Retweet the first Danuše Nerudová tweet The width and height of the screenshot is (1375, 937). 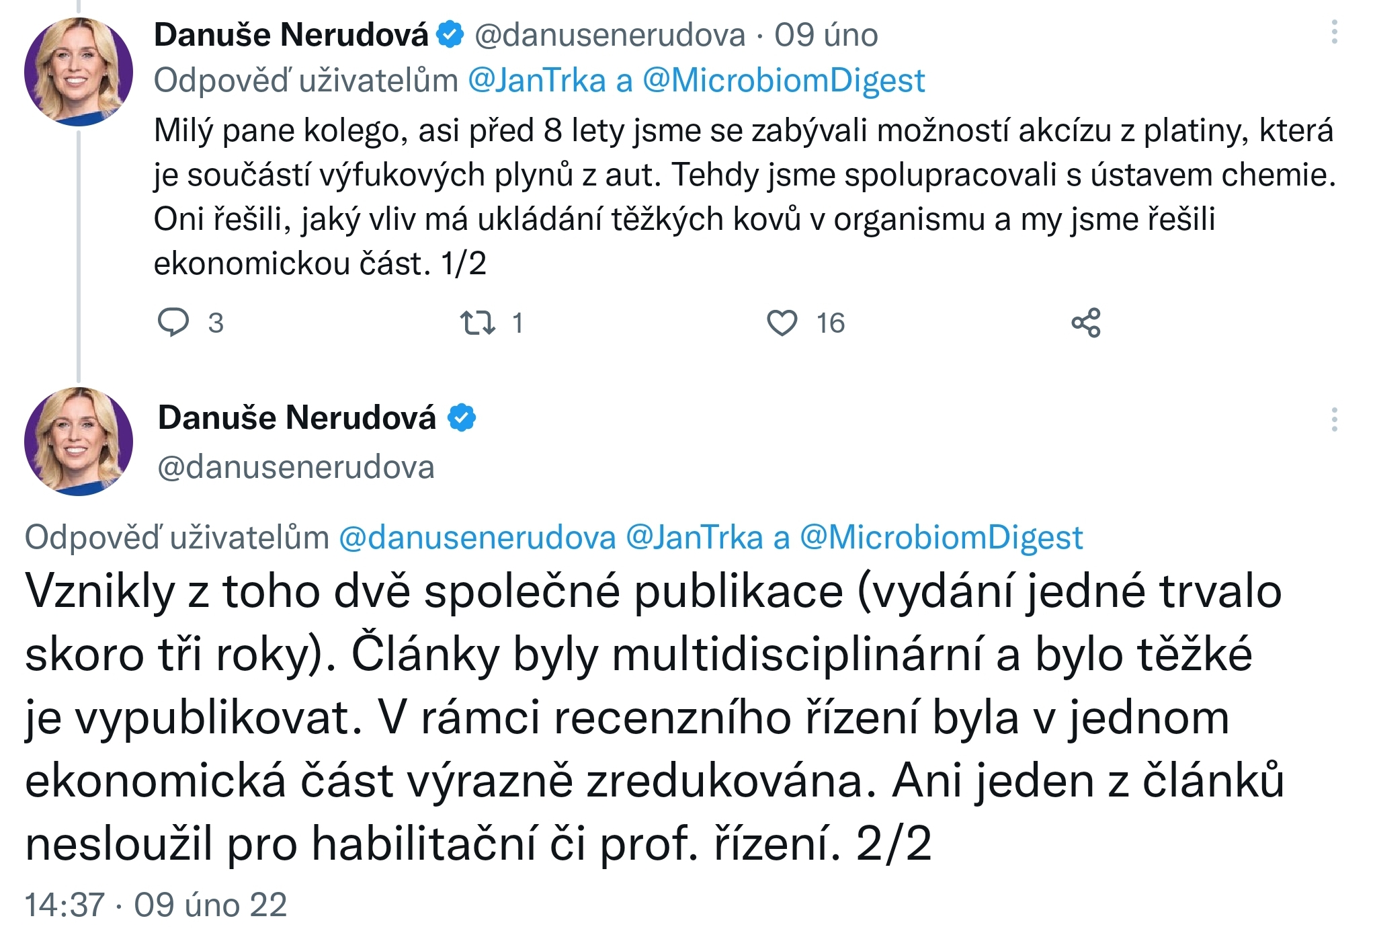[478, 323]
